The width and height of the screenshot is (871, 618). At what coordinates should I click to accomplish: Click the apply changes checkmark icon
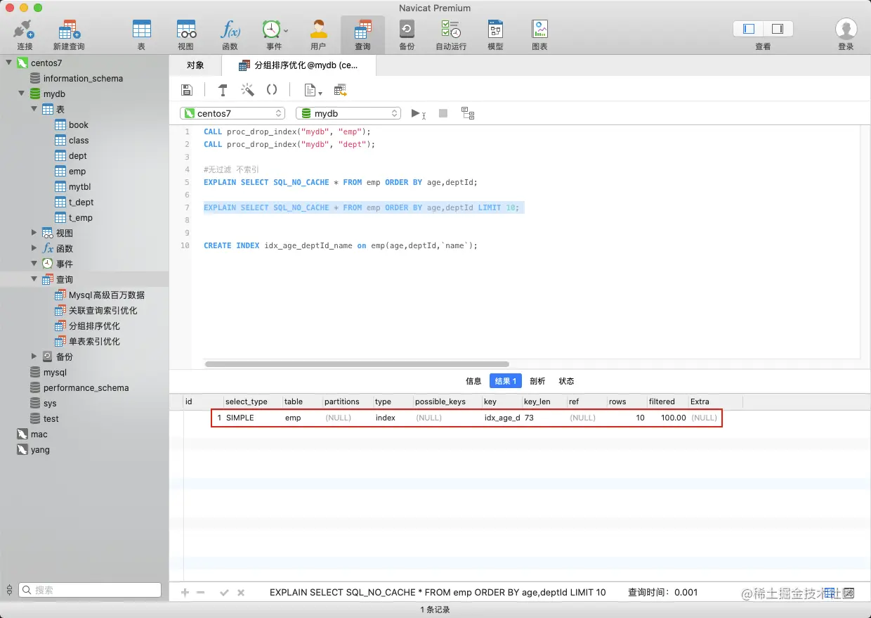[225, 593]
